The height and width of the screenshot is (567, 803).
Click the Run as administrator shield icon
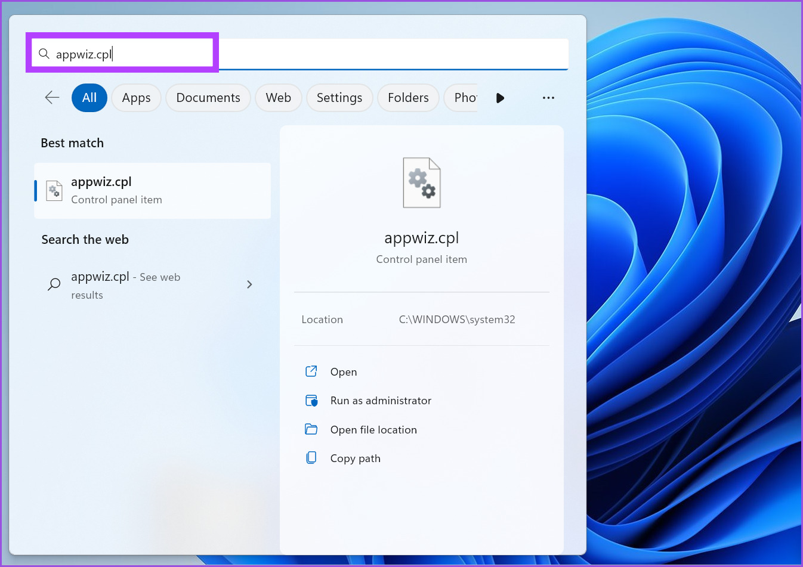(x=311, y=400)
